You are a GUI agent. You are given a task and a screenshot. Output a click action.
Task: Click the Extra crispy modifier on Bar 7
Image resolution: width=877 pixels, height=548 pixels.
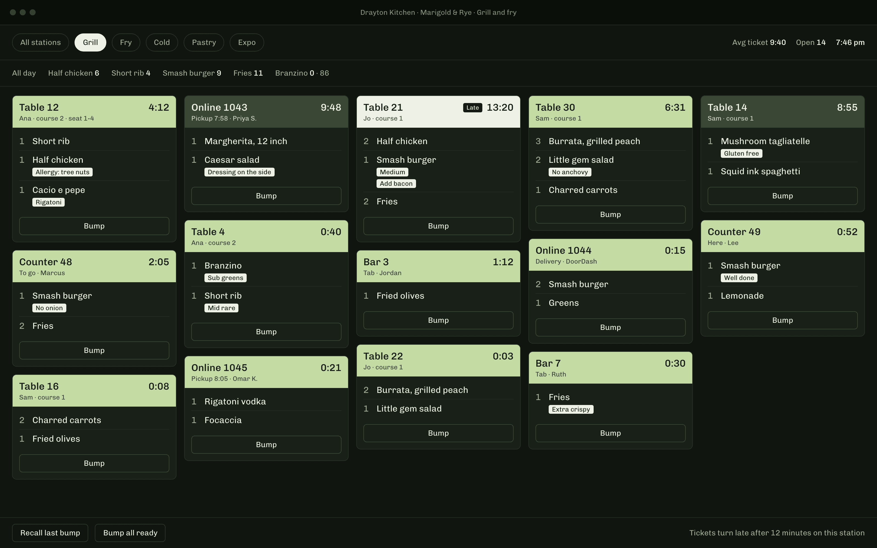pyautogui.click(x=571, y=410)
